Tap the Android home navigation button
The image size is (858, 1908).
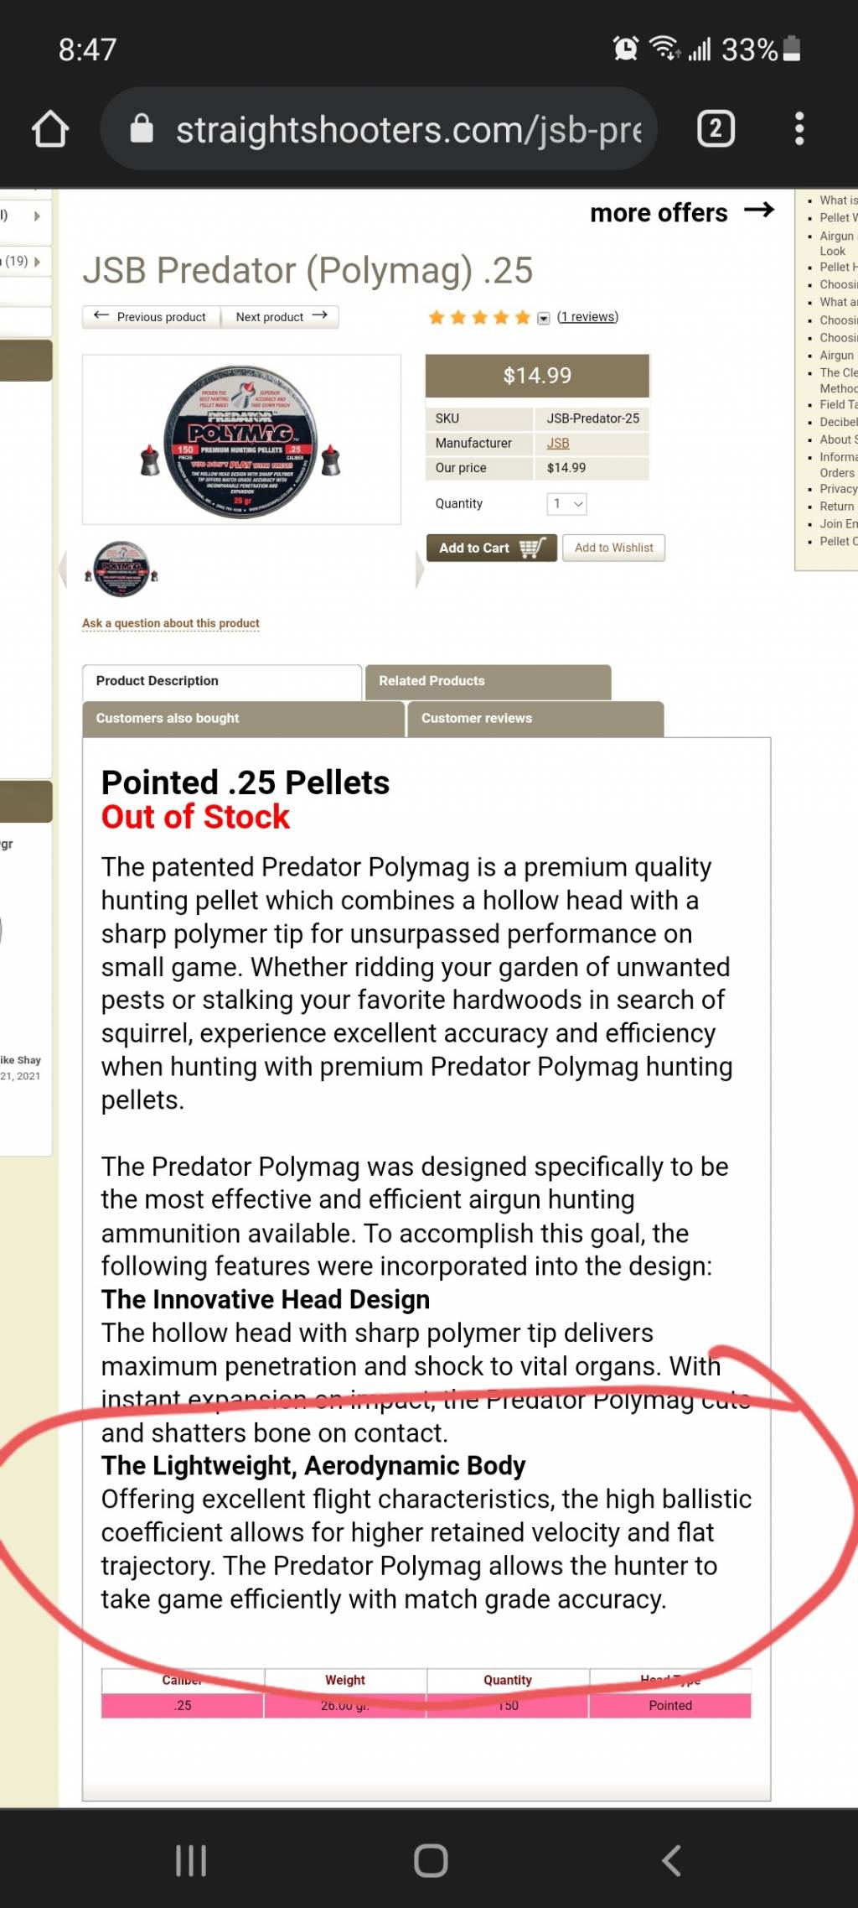(x=431, y=1859)
